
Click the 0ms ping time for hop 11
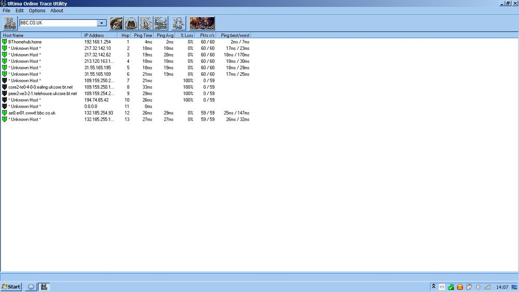point(148,107)
